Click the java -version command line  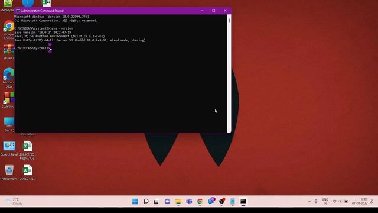[x=44, y=28]
